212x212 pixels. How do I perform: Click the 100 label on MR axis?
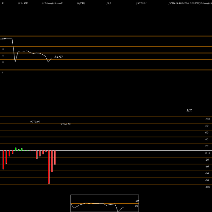click(207, 119)
